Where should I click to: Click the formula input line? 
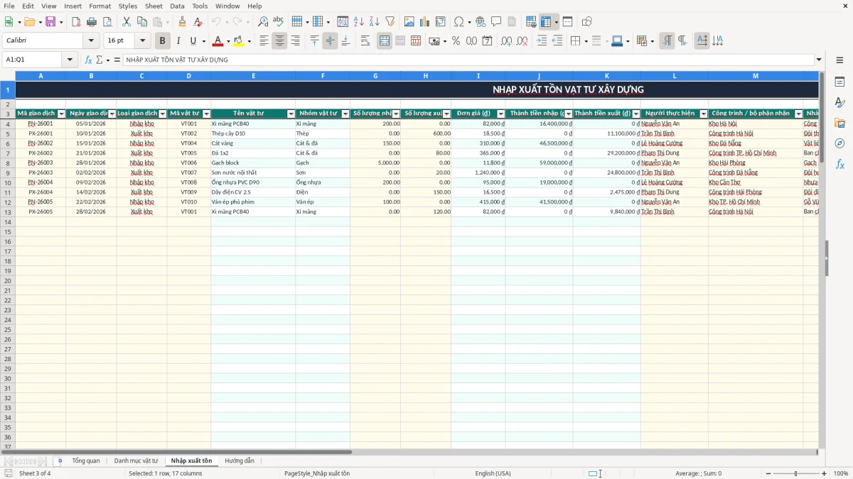(468, 60)
